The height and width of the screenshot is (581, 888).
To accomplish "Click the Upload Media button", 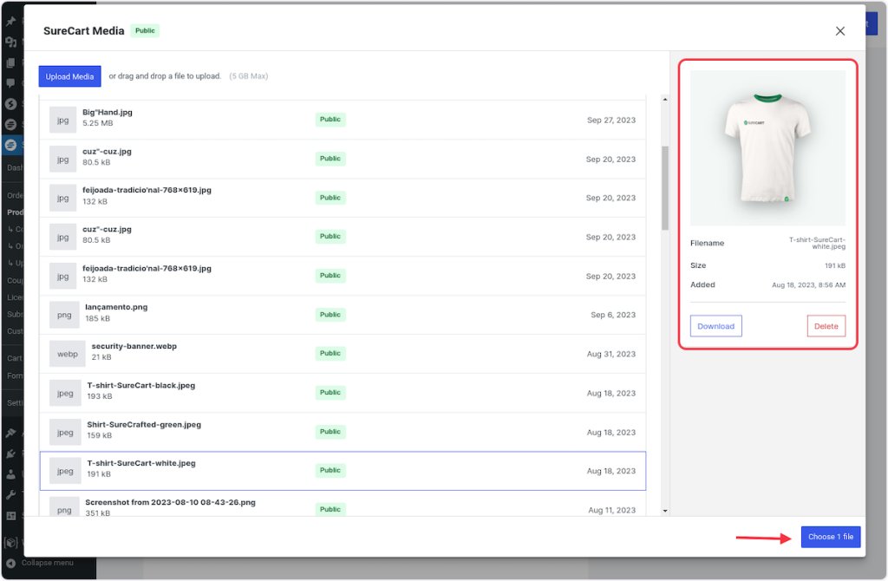I will [x=69, y=76].
